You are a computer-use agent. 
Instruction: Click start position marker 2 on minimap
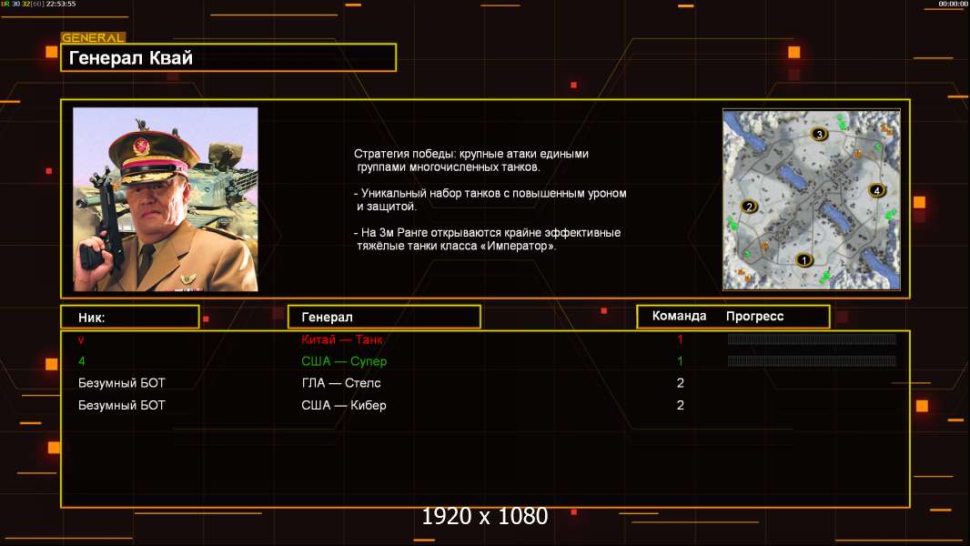(x=749, y=207)
